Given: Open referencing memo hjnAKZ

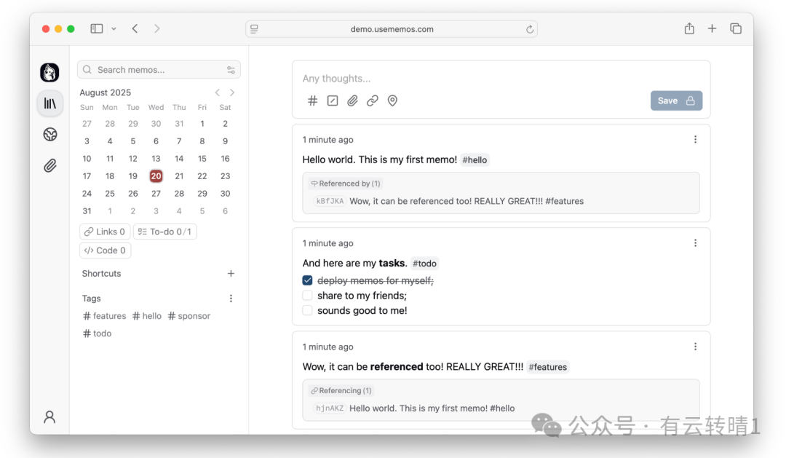Looking at the screenshot, I should tap(413, 408).
